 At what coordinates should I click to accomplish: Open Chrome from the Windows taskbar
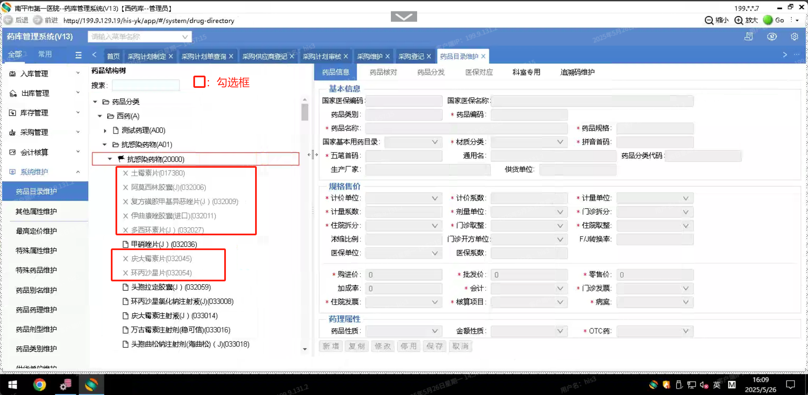coord(39,384)
